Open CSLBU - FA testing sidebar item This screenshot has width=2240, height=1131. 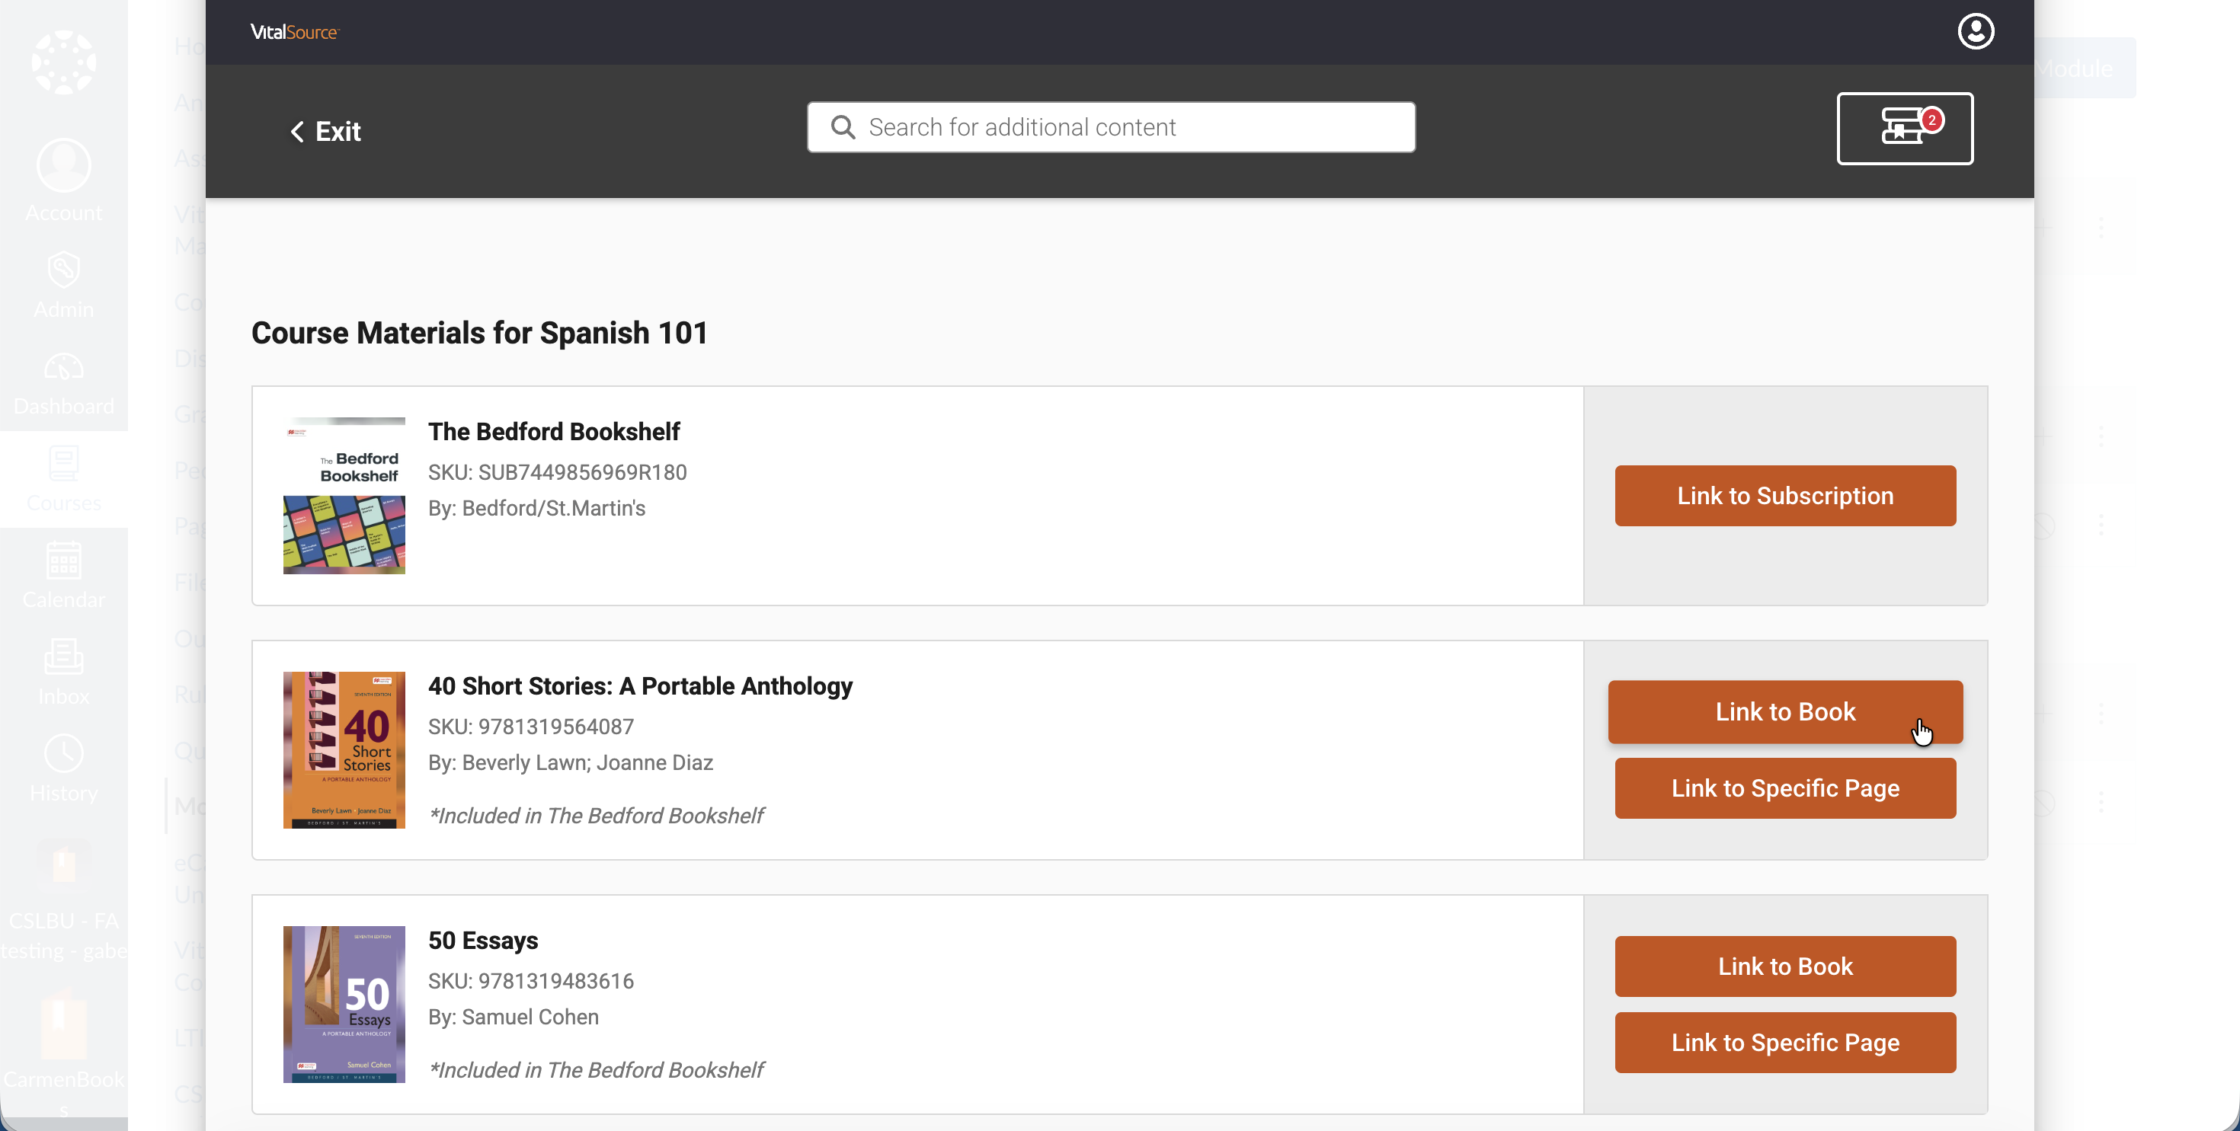point(63,901)
